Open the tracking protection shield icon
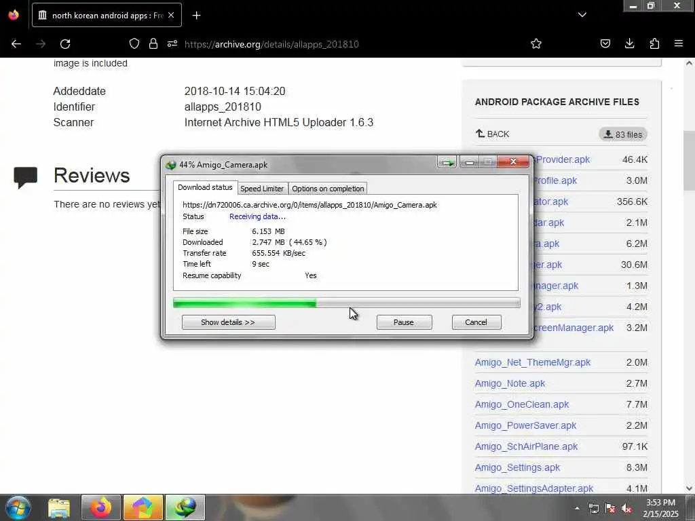695x521 pixels. [x=134, y=43]
